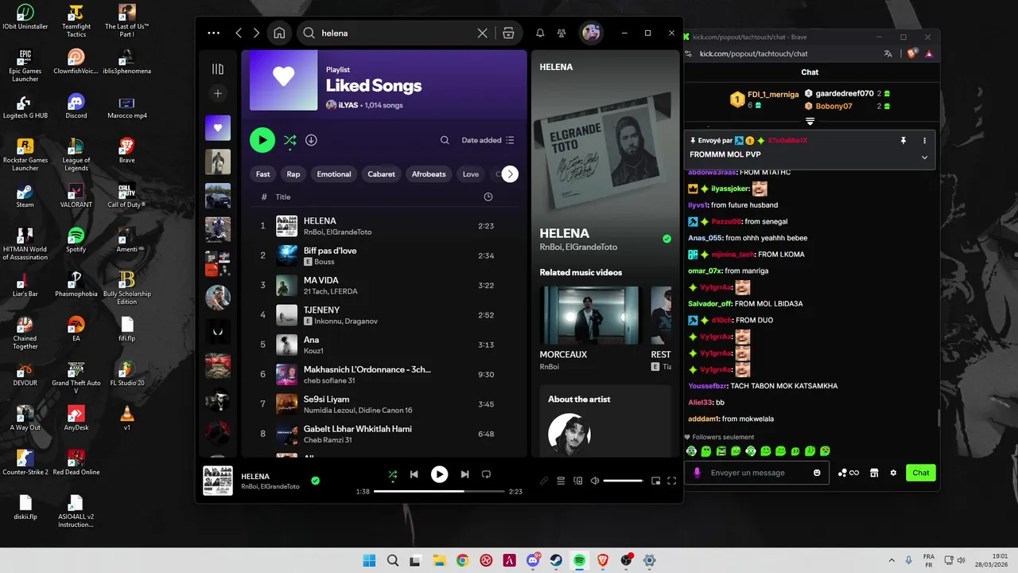Viewport: 1018px width, 573px height.
Task: Filter Liked Songs by Love
Action: pos(471,174)
